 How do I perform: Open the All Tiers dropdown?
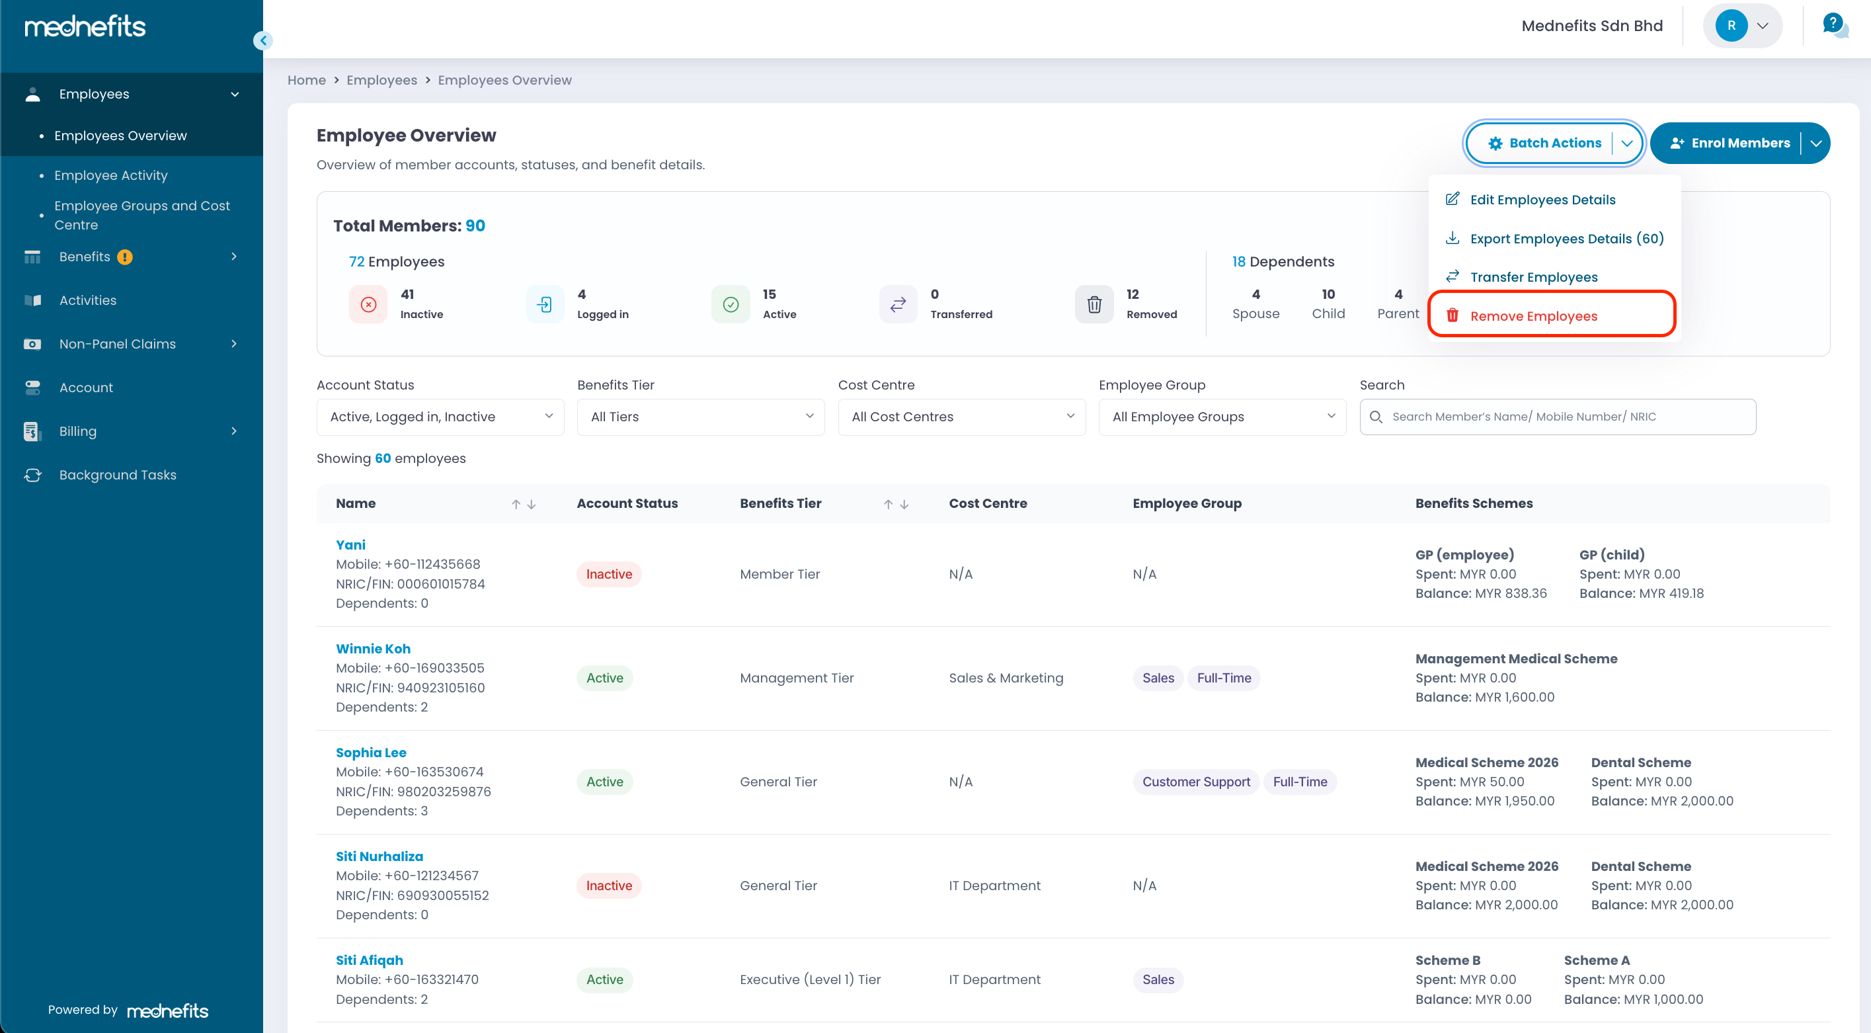pyautogui.click(x=700, y=417)
